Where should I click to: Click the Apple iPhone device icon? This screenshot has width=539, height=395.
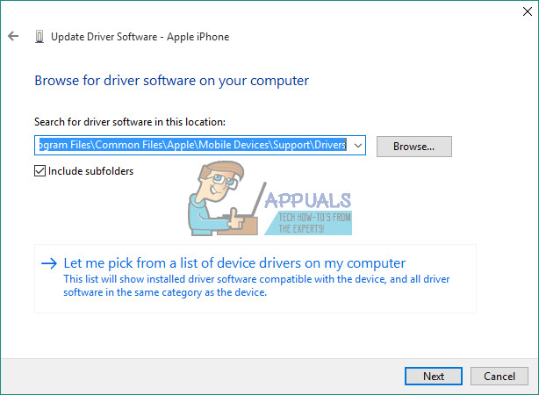coord(40,37)
